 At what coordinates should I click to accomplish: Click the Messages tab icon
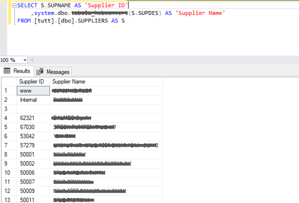[x=39, y=71]
